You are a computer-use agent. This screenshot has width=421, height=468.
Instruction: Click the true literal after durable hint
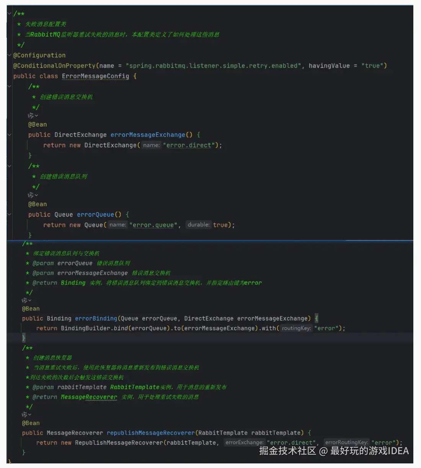tap(220, 225)
